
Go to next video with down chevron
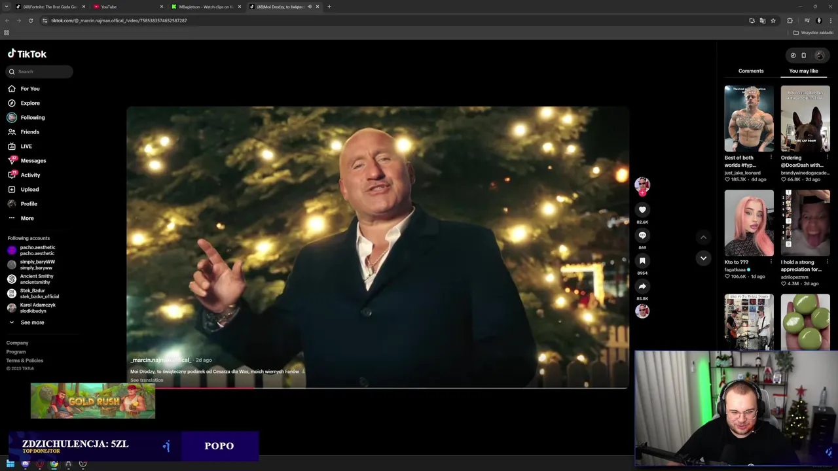click(703, 258)
